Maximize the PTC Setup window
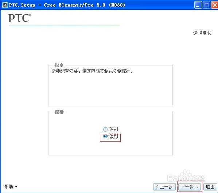Viewport: 218px width, 193px height. coord(206,5)
